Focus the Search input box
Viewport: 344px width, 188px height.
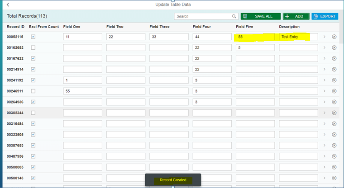pyautogui.click(x=203, y=16)
